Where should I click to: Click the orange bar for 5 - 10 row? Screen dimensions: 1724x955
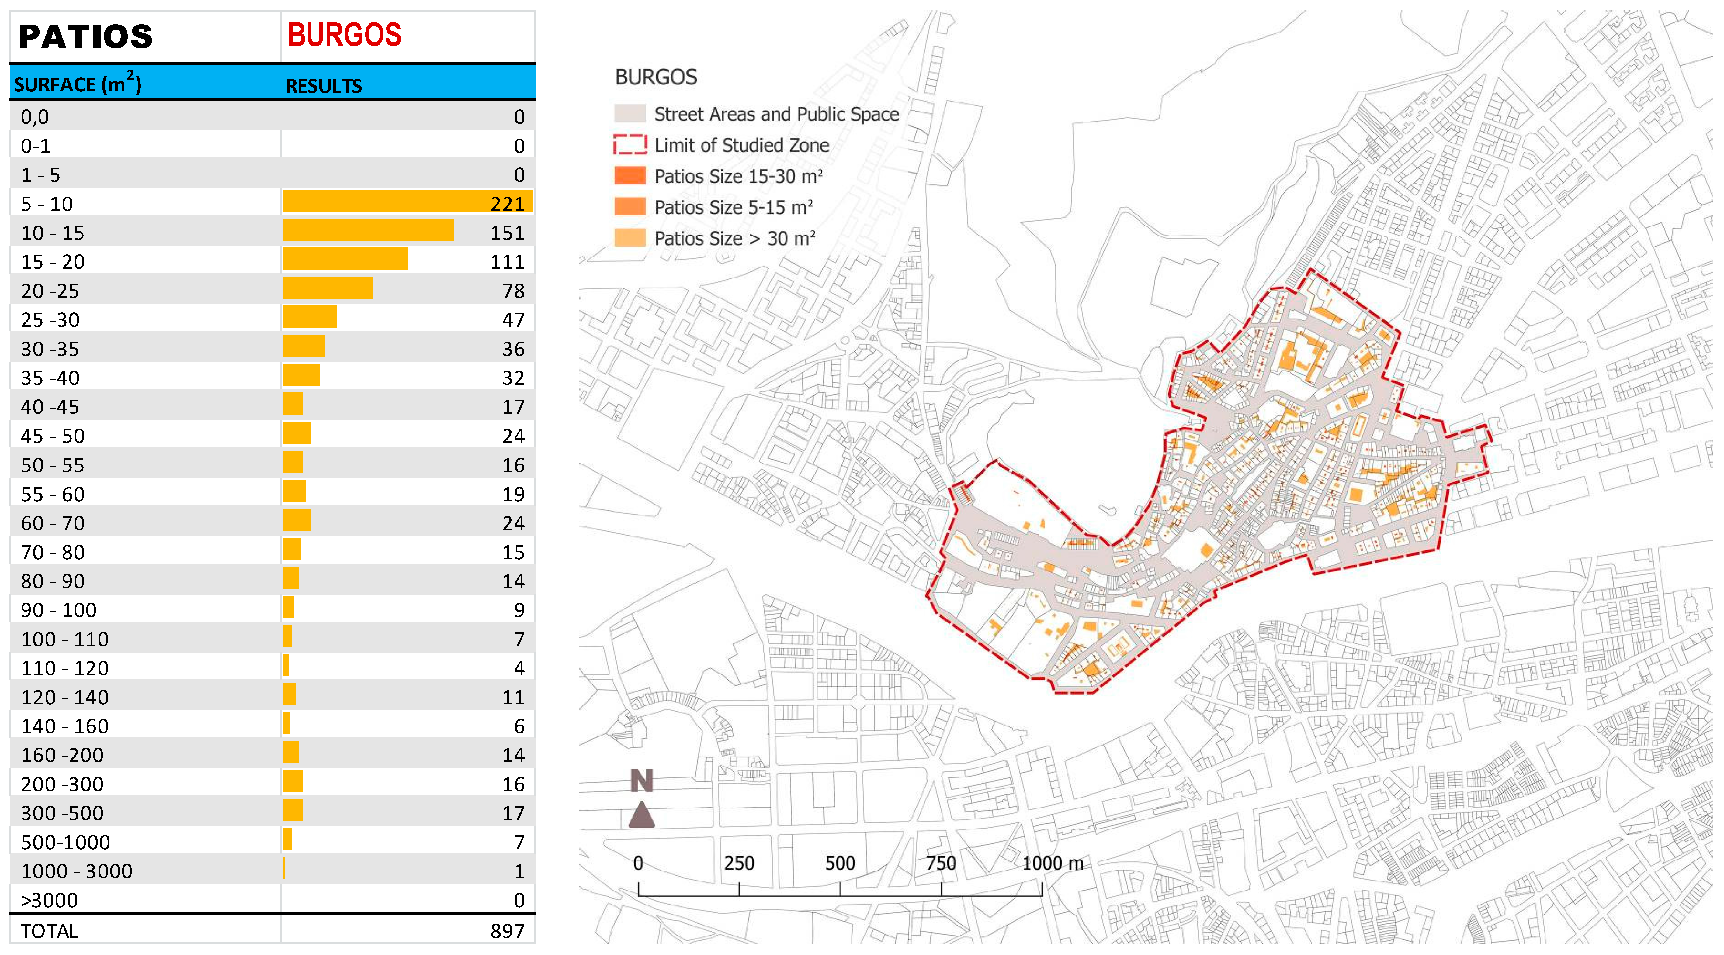[408, 201]
